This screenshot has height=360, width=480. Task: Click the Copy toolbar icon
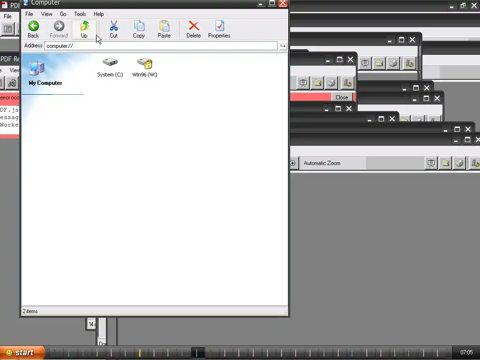(139, 30)
